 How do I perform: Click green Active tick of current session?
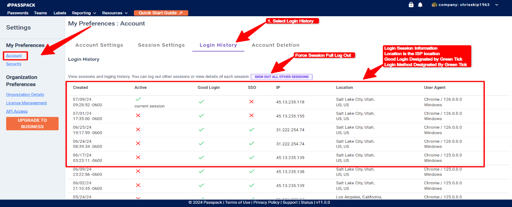coord(138,99)
